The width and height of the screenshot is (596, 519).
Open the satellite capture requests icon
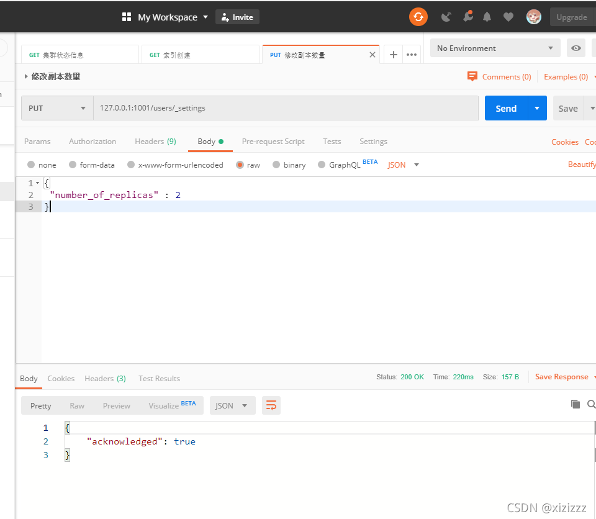(x=446, y=17)
